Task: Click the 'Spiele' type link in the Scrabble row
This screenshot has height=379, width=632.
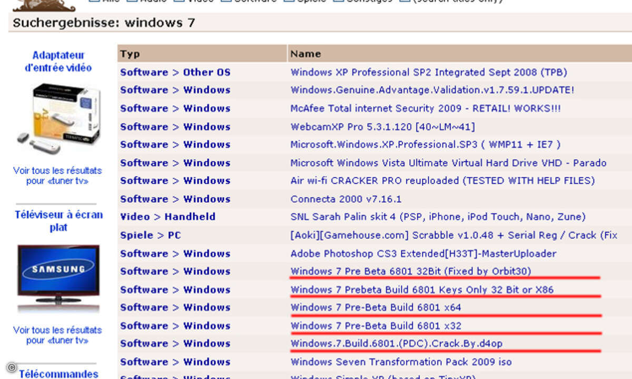Action: [x=136, y=235]
